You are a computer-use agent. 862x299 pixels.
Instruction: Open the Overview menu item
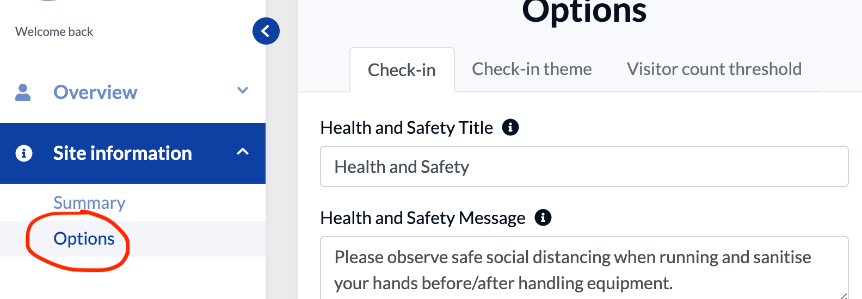[x=95, y=92]
